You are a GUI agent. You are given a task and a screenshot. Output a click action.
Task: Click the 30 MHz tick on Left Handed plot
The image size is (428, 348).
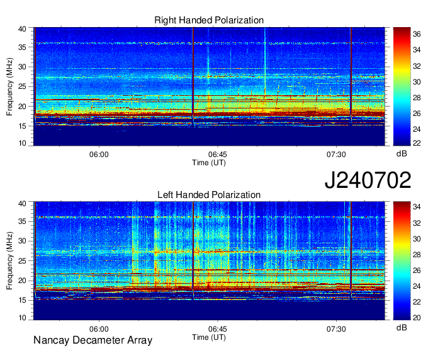(22, 241)
